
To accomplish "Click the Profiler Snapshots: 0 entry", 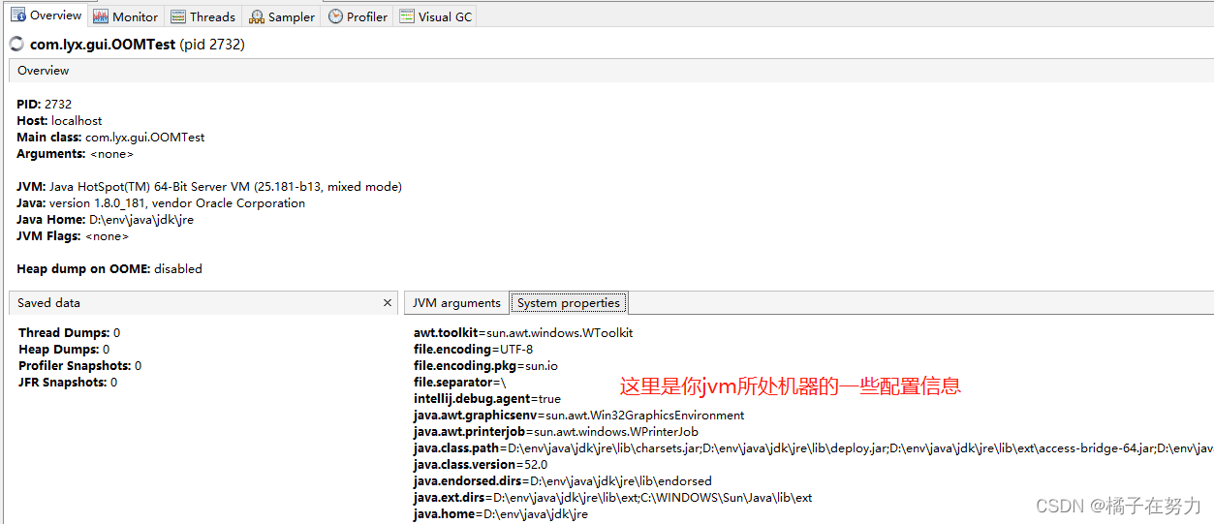I will click(x=80, y=366).
